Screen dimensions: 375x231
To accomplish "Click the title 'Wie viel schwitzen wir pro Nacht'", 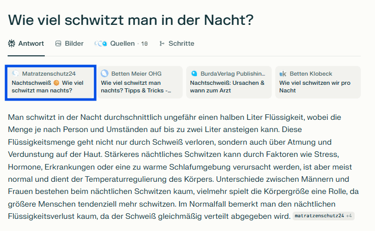I will pos(315,87).
